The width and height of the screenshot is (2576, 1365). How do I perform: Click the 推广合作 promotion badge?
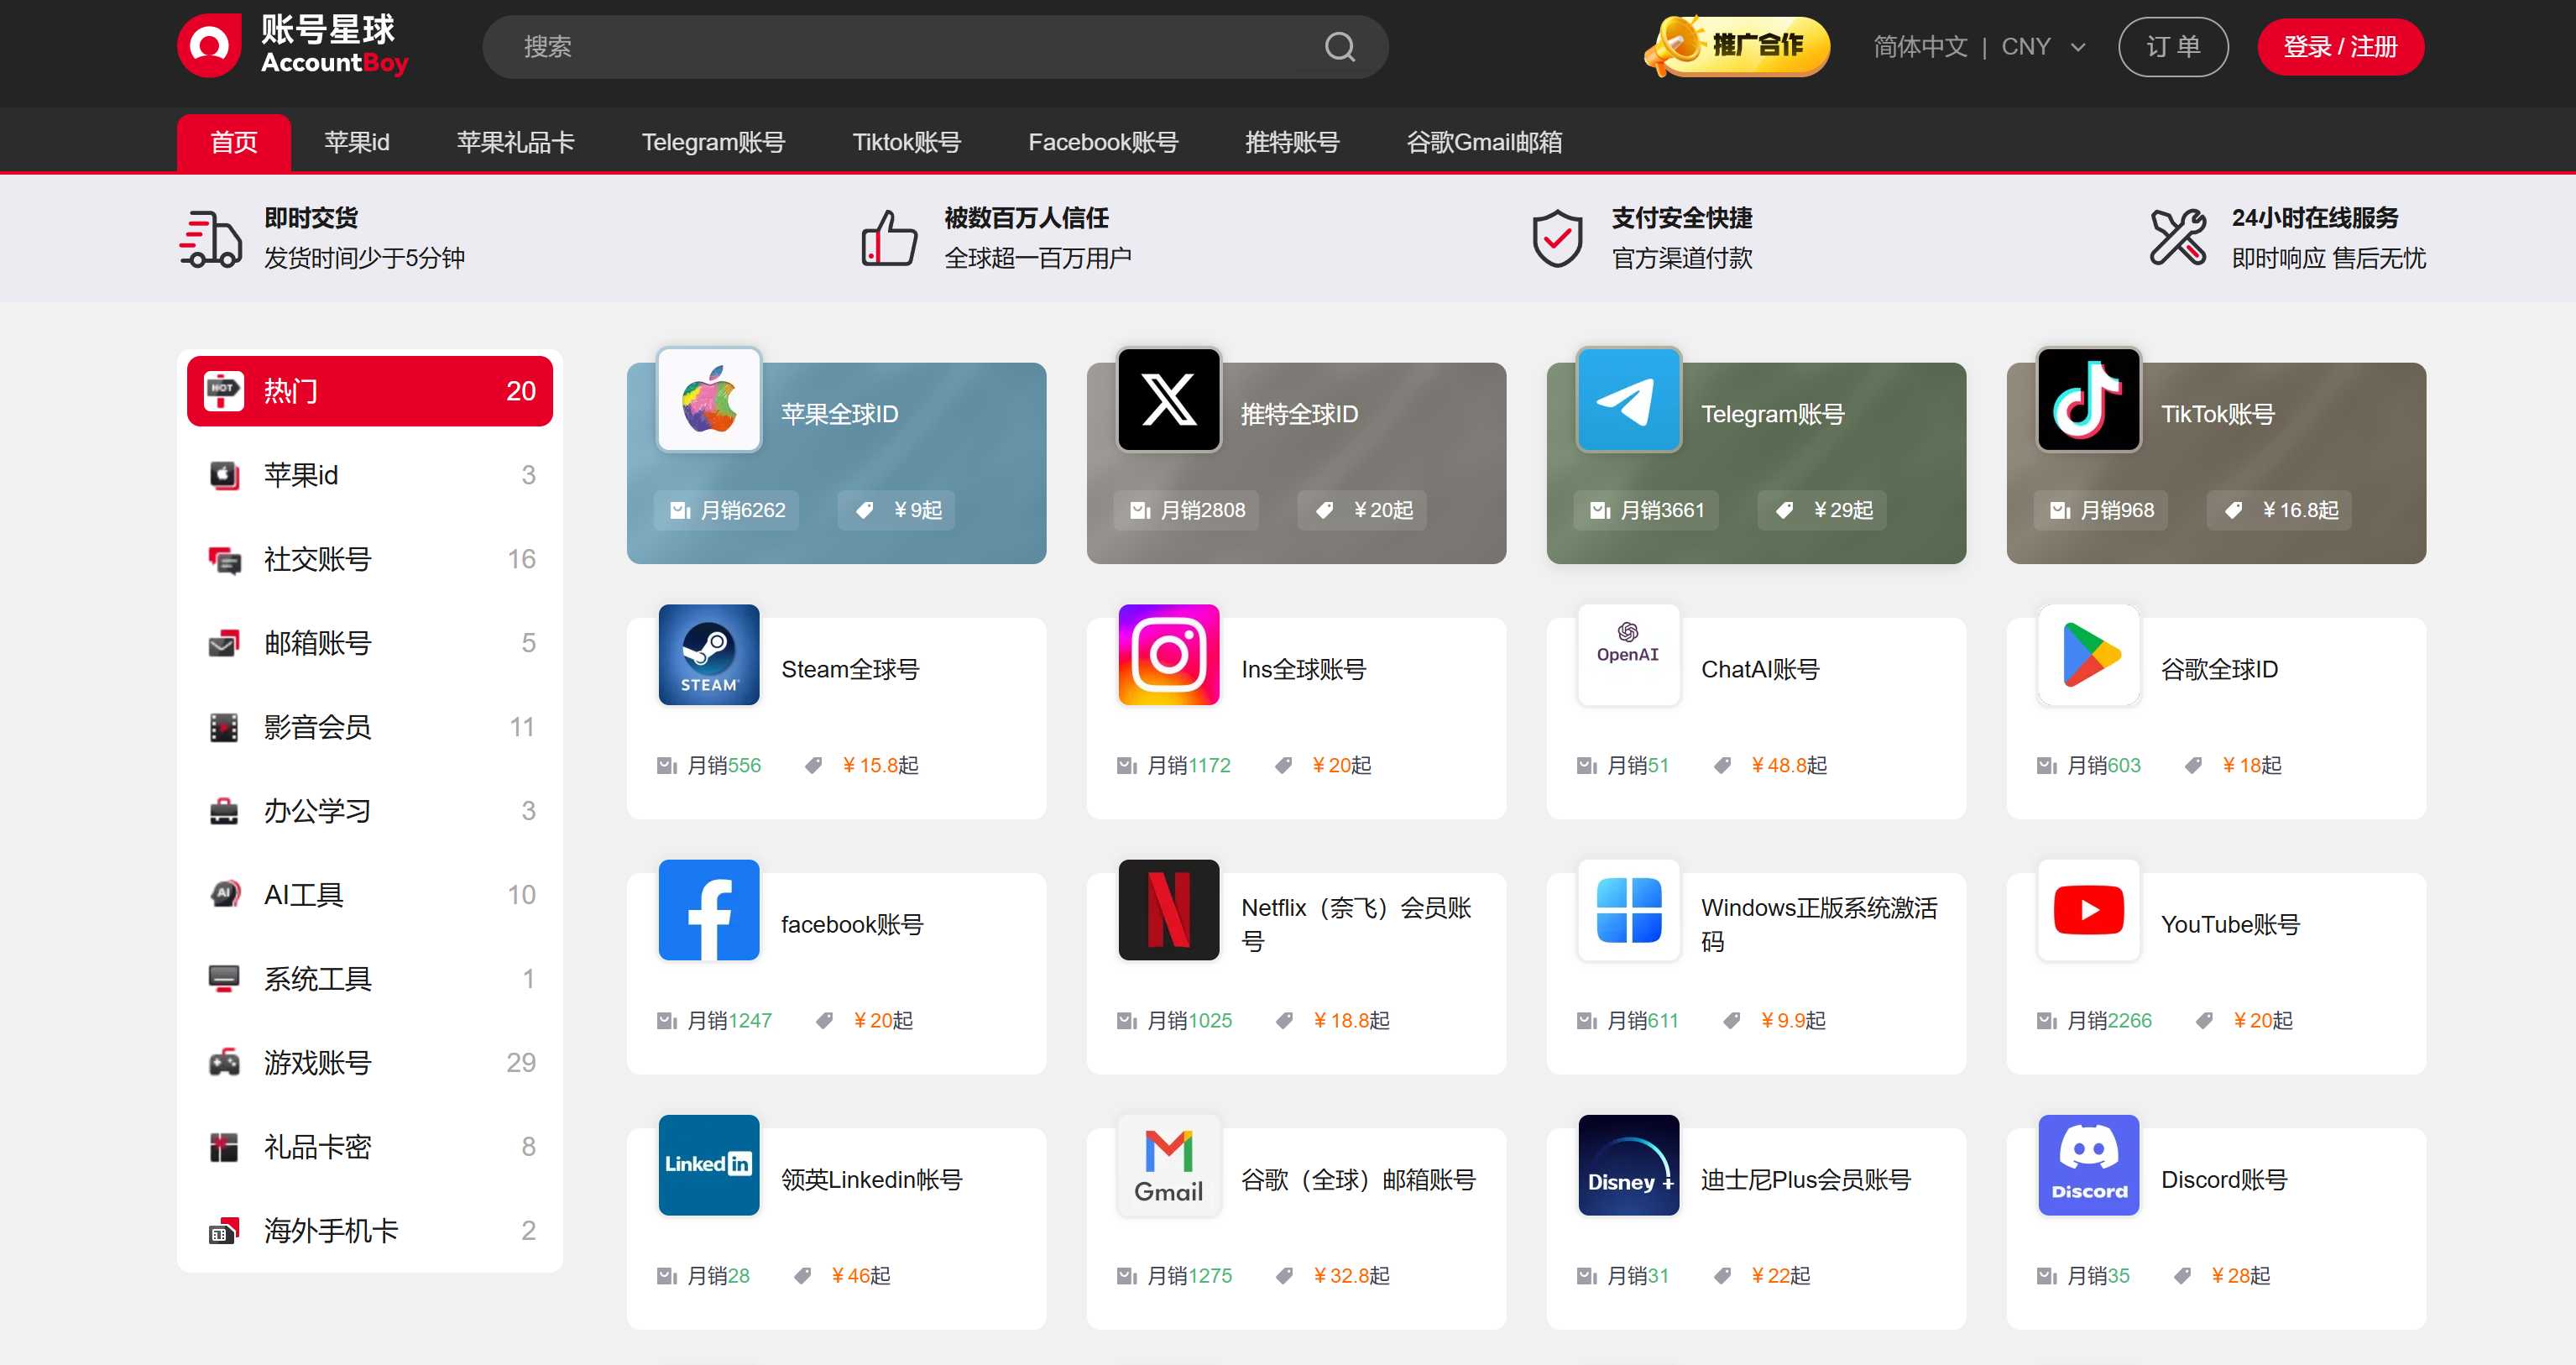coord(1737,46)
